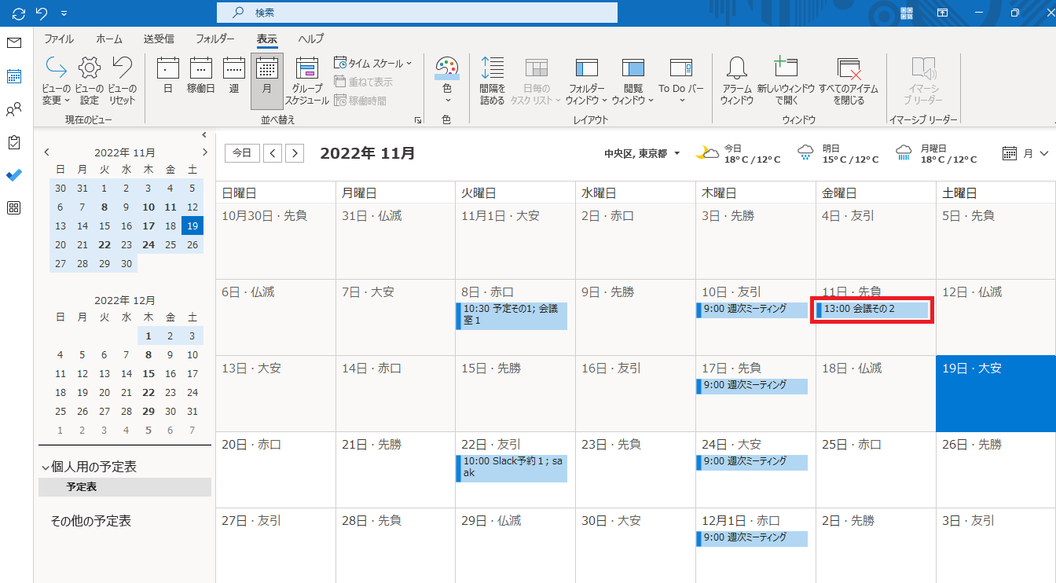Open the Tasks clipboard icon in sidebar
The image size is (1056, 583).
[x=13, y=142]
